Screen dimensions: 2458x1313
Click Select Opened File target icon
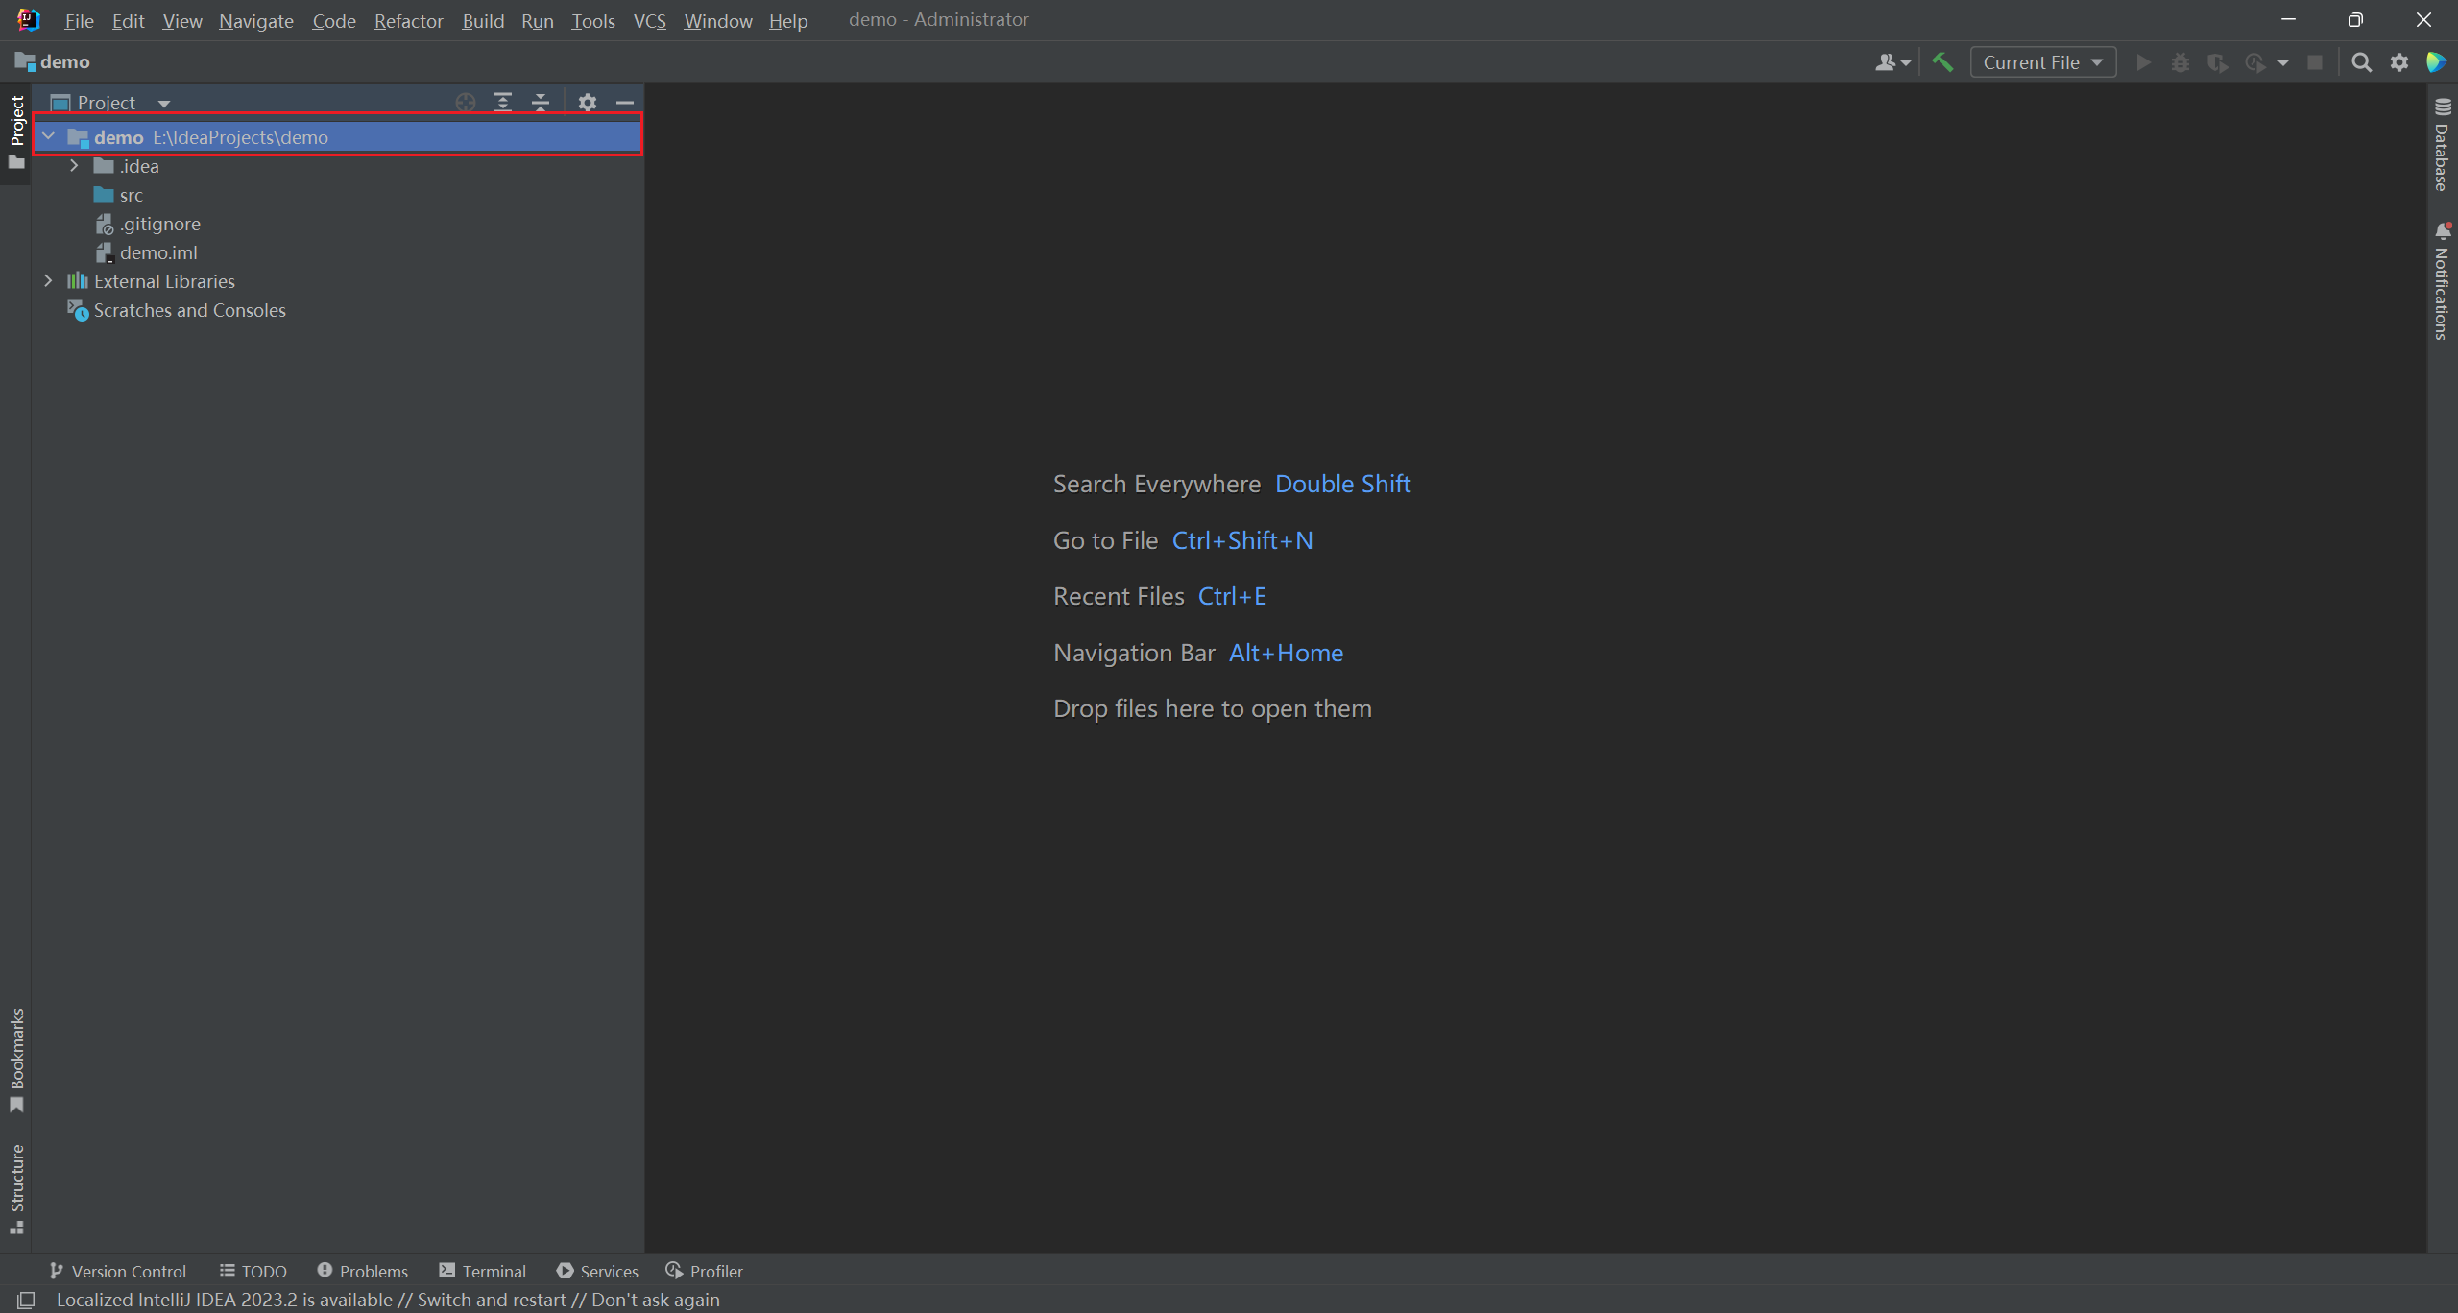(466, 103)
